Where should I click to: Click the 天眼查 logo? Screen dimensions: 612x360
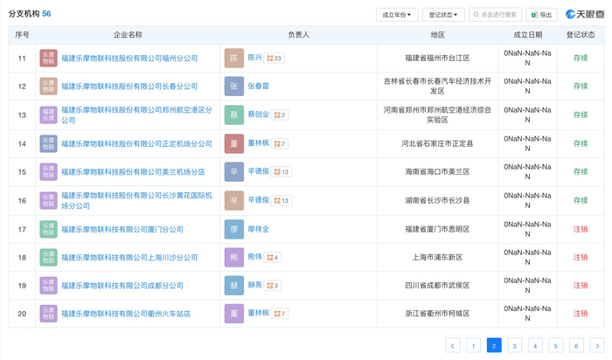(x=584, y=15)
